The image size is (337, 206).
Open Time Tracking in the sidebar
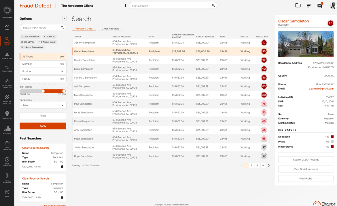pyautogui.click(x=7, y=162)
